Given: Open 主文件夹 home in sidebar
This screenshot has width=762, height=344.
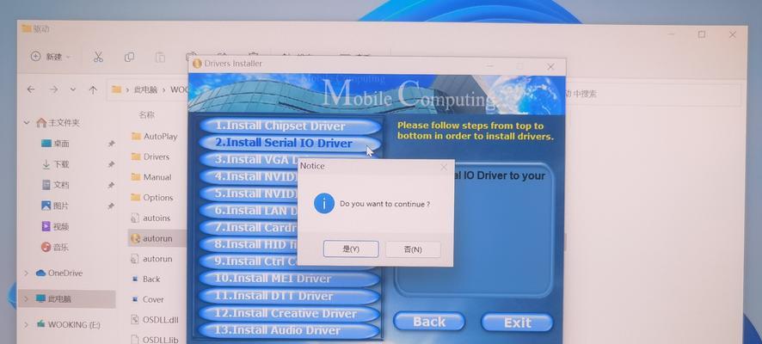Looking at the screenshot, I should pos(58,124).
